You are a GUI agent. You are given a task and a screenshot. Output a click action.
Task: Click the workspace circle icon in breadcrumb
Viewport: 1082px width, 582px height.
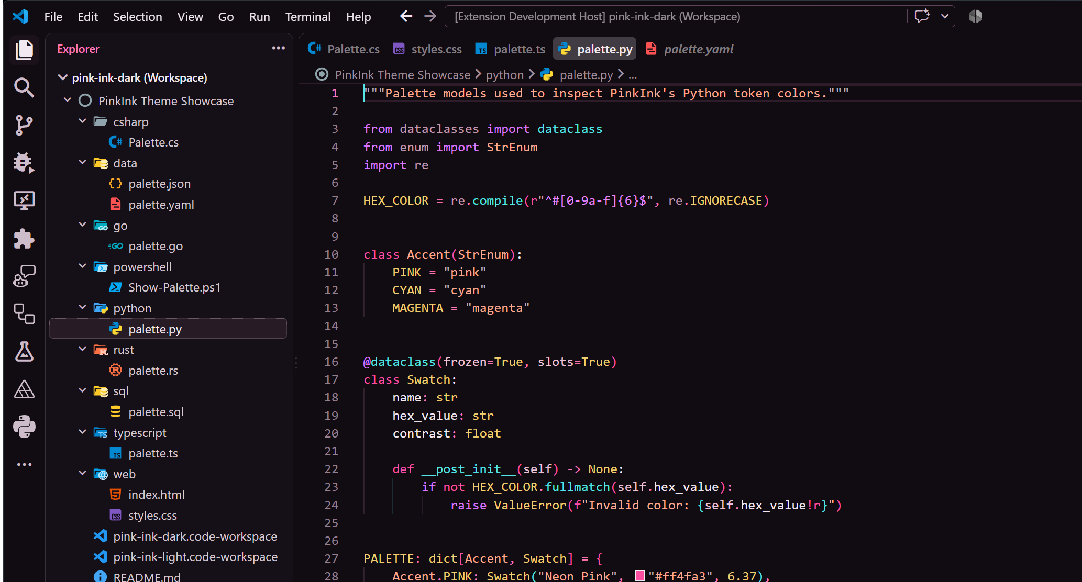[322, 74]
